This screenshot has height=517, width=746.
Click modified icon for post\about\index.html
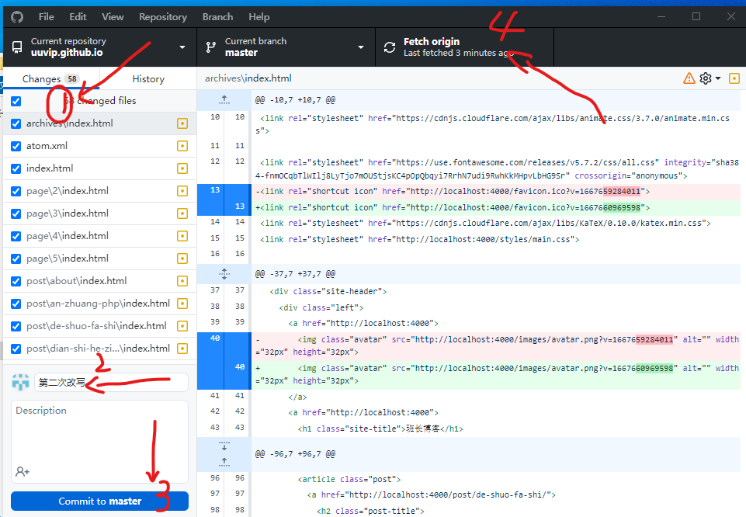[182, 281]
